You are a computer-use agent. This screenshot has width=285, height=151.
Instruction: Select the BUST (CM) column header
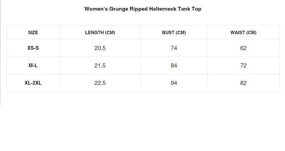tap(174, 33)
